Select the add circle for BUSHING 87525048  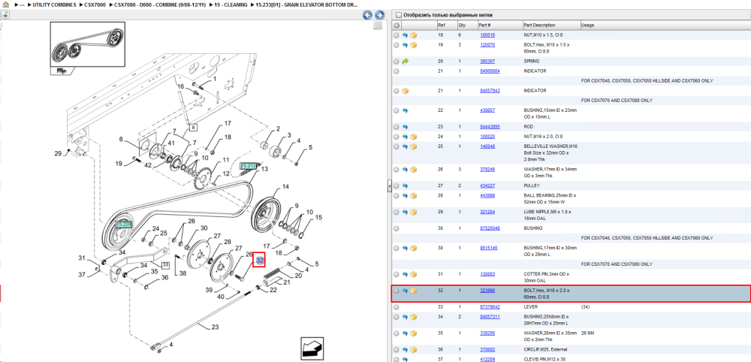tap(397, 228)
